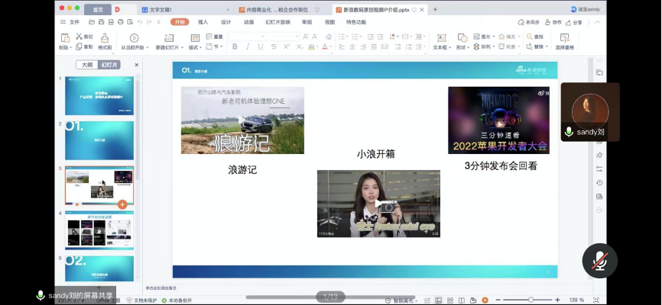Open the Selection Pane (选择窗格)
This screenshot has height=305, width=662.
coord(564,38)
